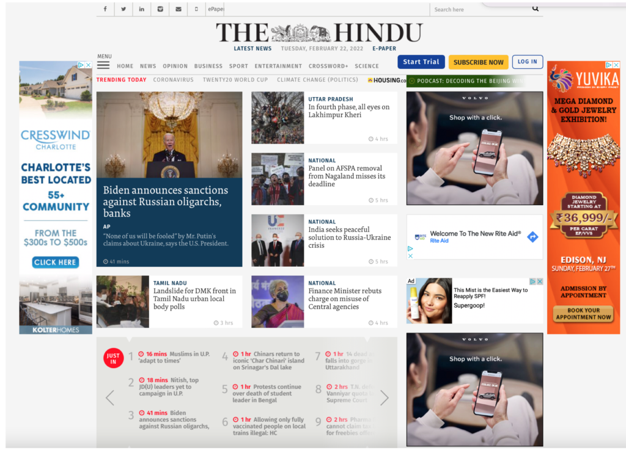Show next Just In stories arrow
Screen dimensions: 626x467
tap(384, 397)
